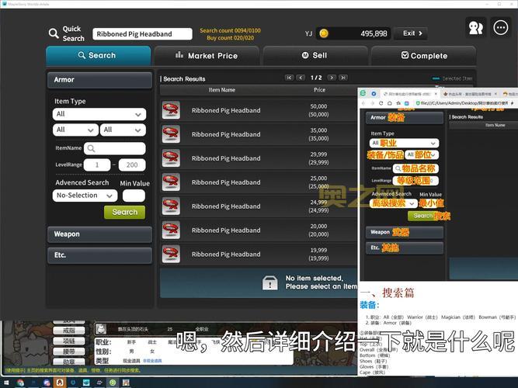Focus the ItemName input field

[115, 148]
